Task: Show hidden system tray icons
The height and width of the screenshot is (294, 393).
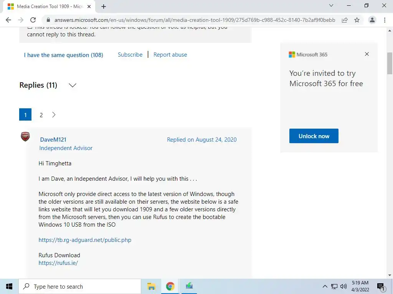Action: (x=325, y=286)
